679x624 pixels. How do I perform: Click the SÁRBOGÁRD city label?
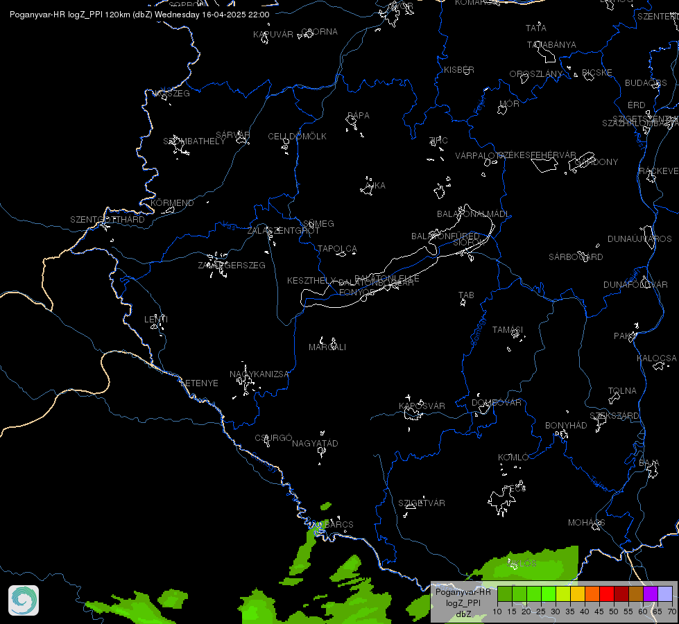[x=576, y=257]
